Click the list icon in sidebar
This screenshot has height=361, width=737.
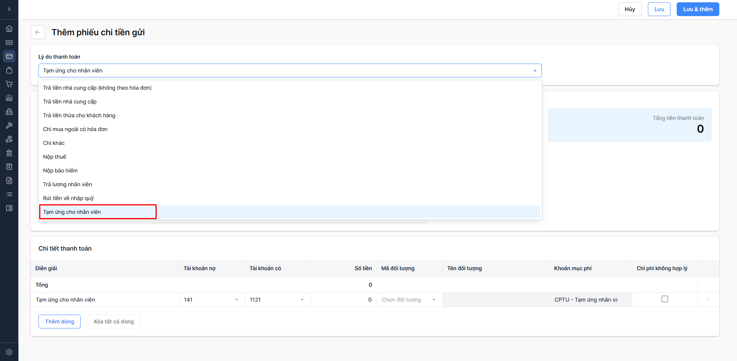click(9, 194)
